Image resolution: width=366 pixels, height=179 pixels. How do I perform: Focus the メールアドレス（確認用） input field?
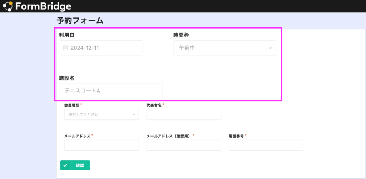[184, 145]
